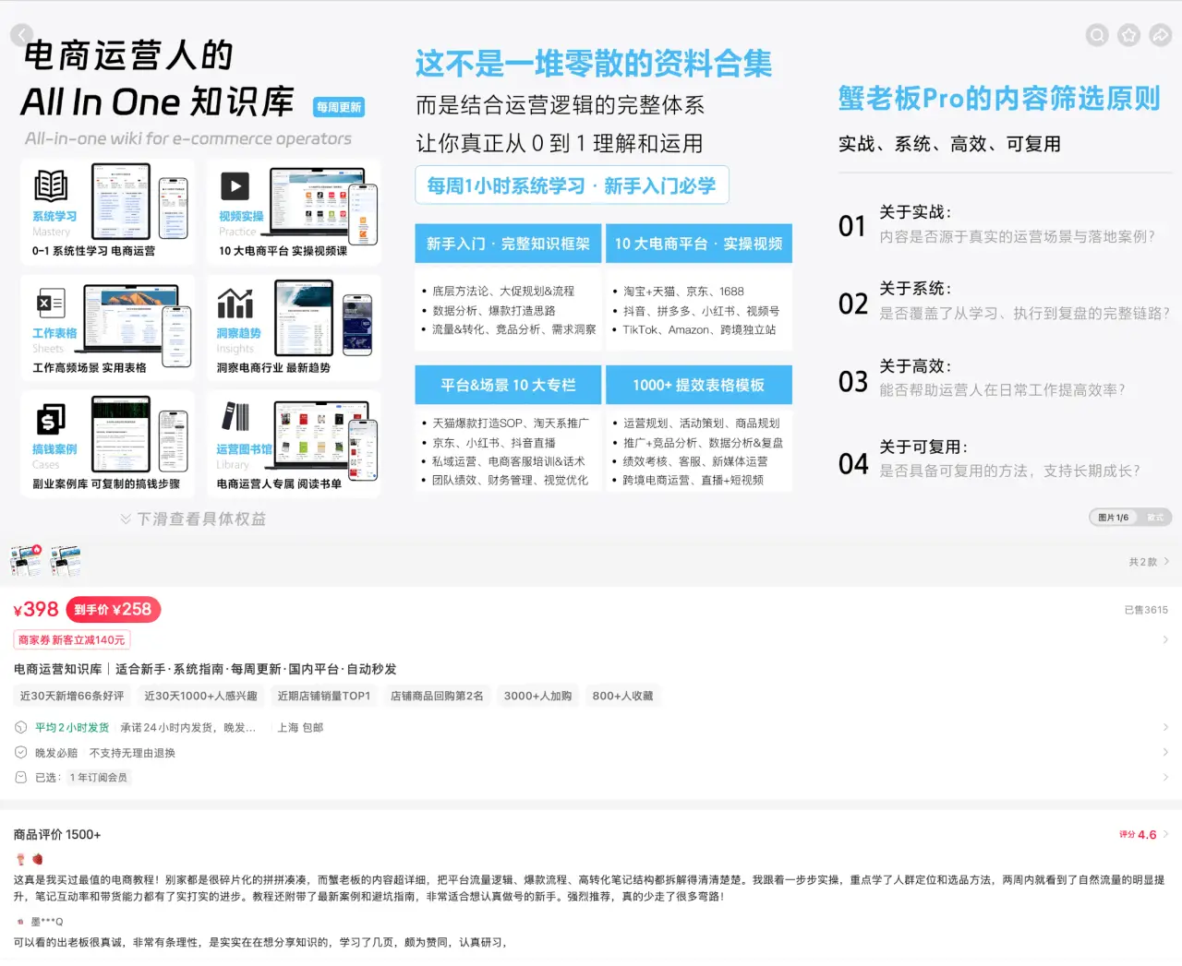Viewport: 1182px width, 966px height.
Task: Select the first style thumbnail with red badge
Action: 26,561
